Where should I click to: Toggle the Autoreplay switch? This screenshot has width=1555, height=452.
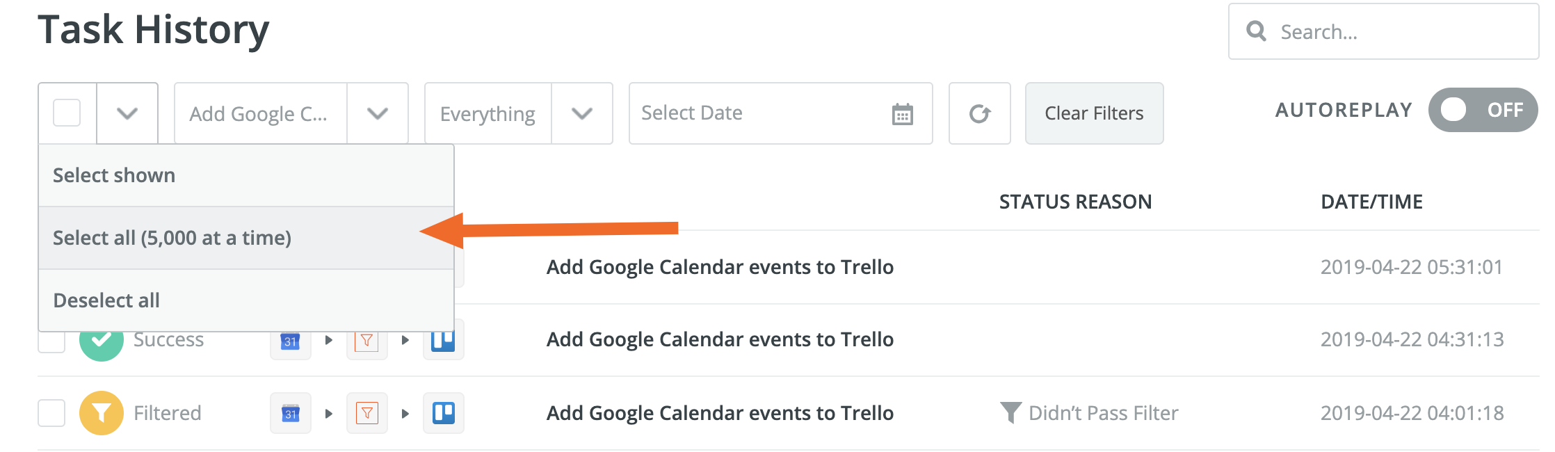pyautogui.click(x=1482, y=110)
